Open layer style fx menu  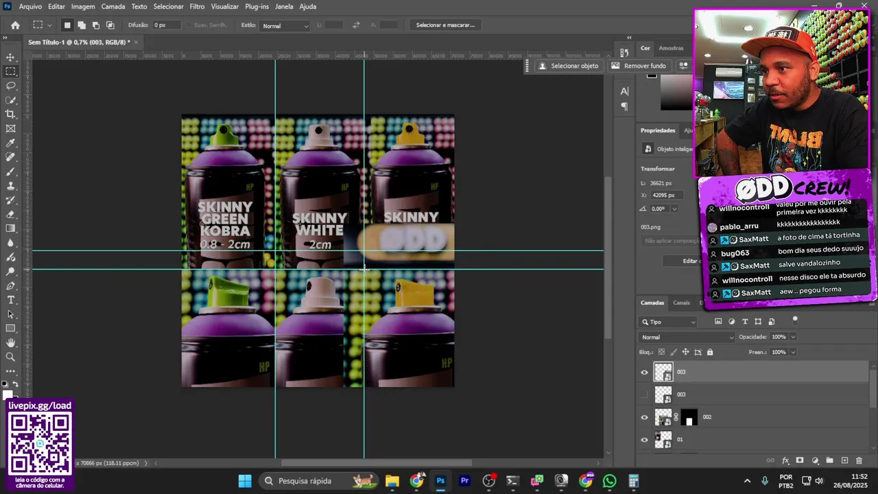(785, 460)
